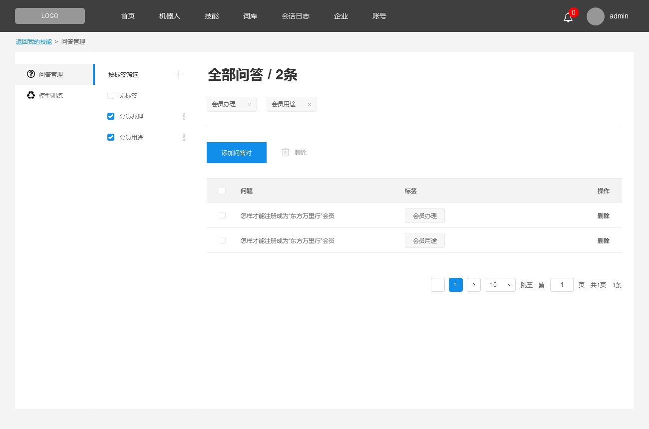Select the row tagged 会员用途

coord(222,240)
